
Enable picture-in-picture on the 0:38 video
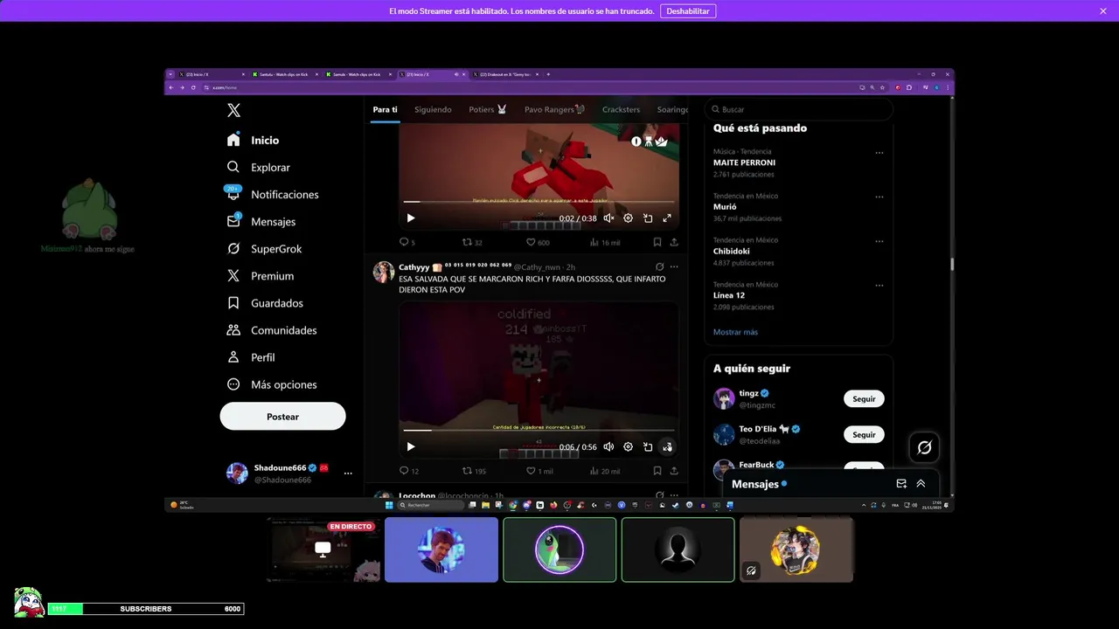[x=648, y=218]
